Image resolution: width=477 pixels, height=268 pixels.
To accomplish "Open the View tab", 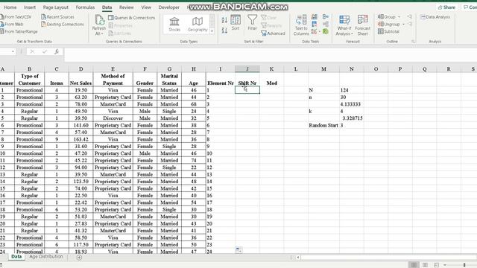I will click(x=146, y=7).
